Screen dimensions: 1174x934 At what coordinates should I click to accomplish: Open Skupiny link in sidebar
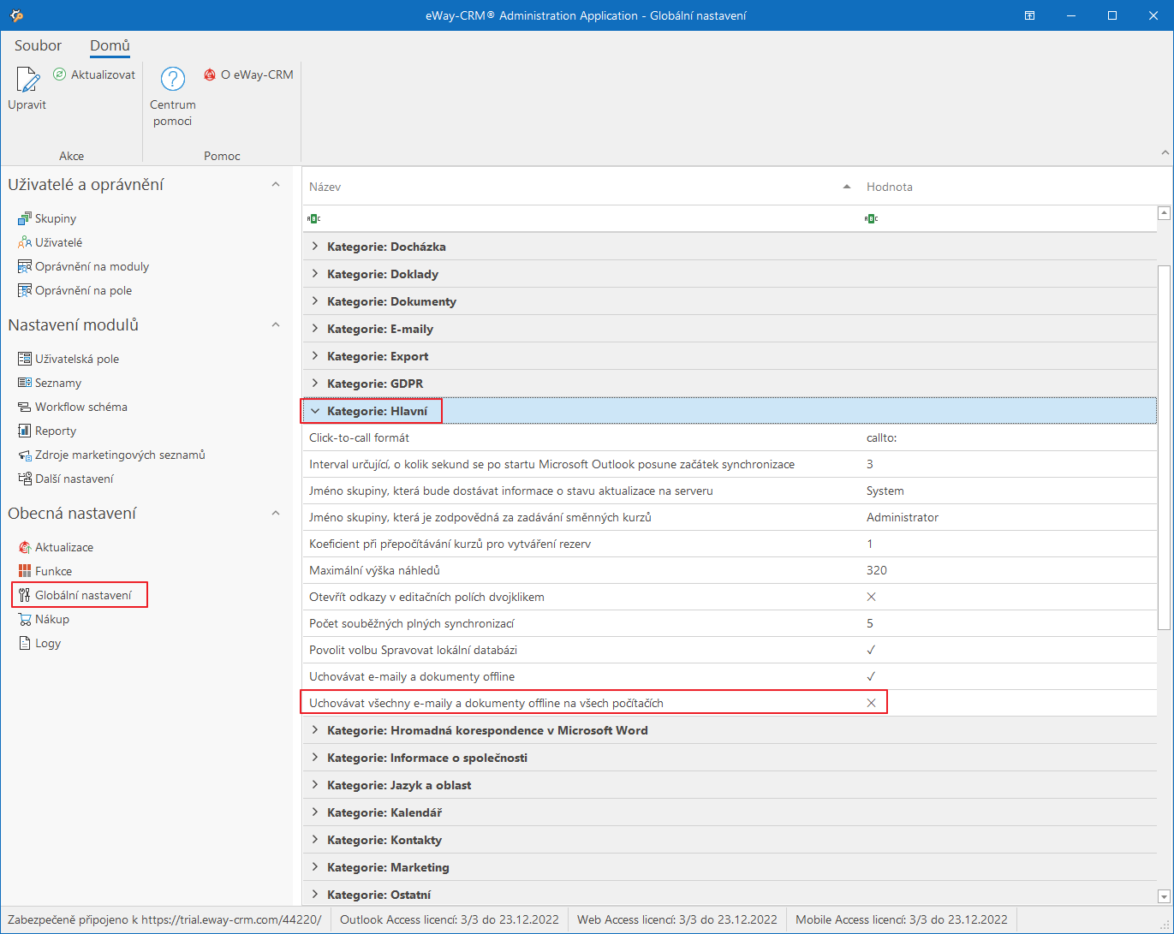tap(56, 218)
